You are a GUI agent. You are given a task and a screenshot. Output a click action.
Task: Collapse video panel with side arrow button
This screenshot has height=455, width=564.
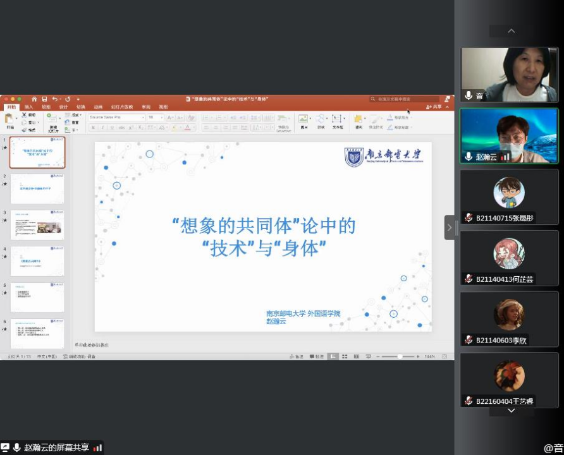[x=450, y=227]
